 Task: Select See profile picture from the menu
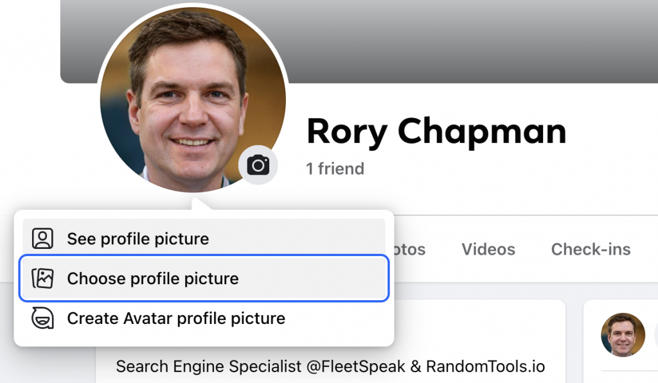[137, 238]
